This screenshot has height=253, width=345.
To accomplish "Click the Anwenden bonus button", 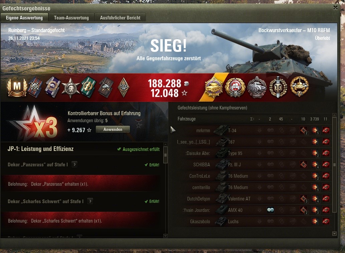I will (x=113, y=130).
